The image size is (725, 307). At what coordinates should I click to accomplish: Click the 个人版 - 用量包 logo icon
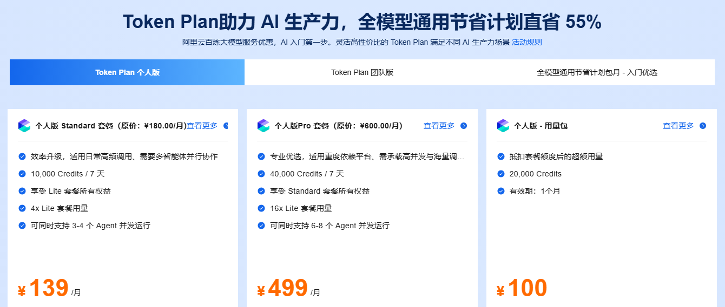503,126
